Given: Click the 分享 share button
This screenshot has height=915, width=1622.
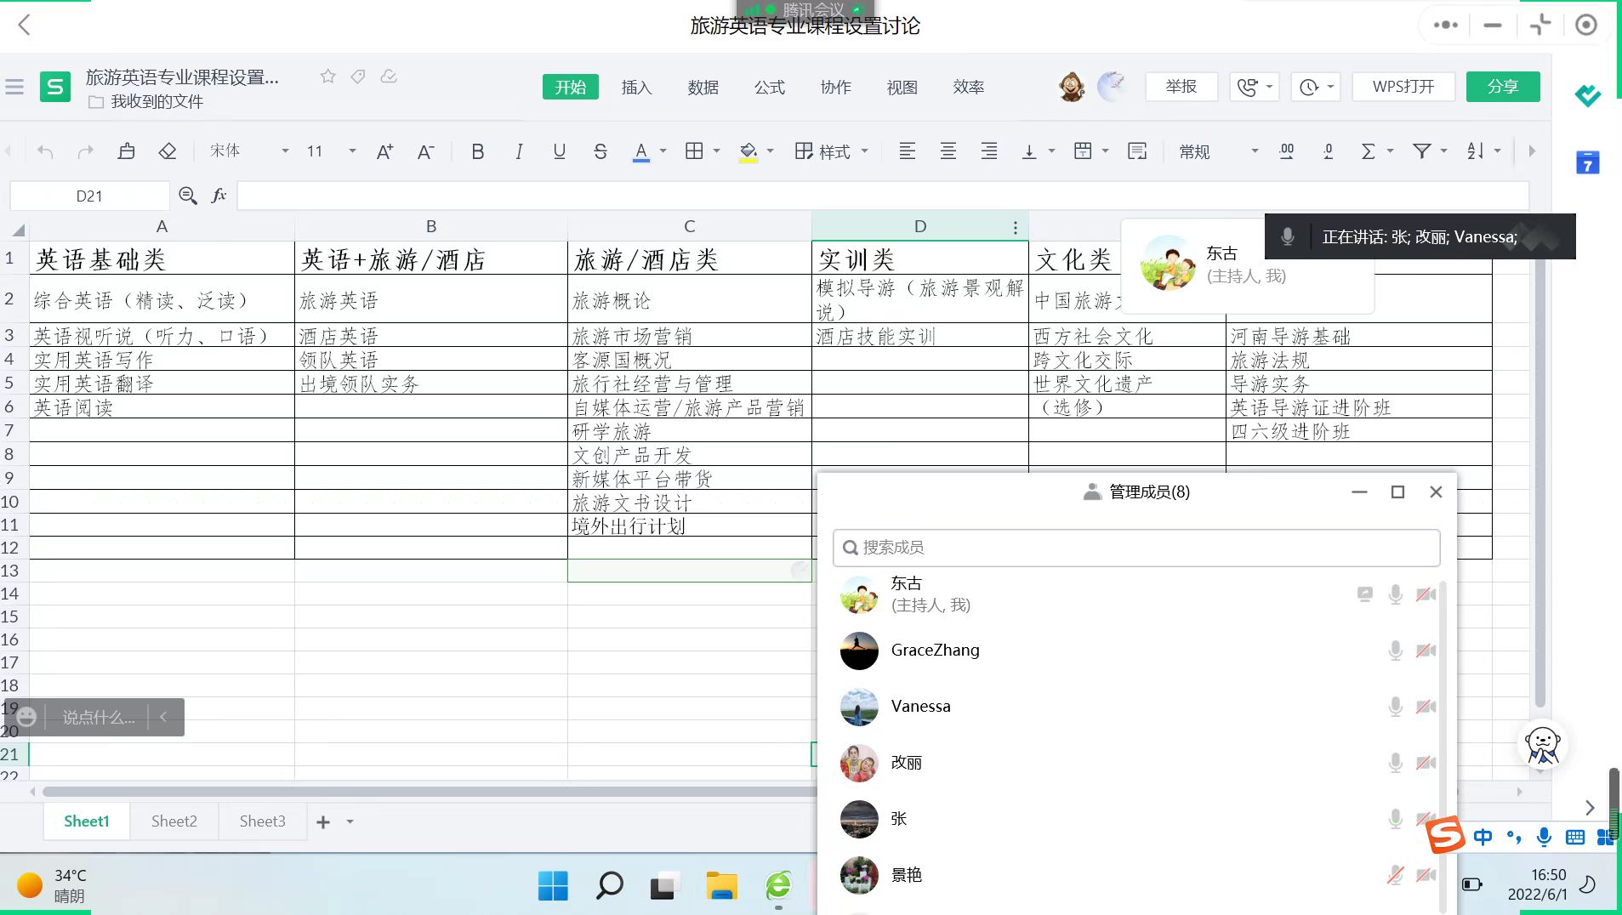Looking at the screenshot, I should [1502, 87].
